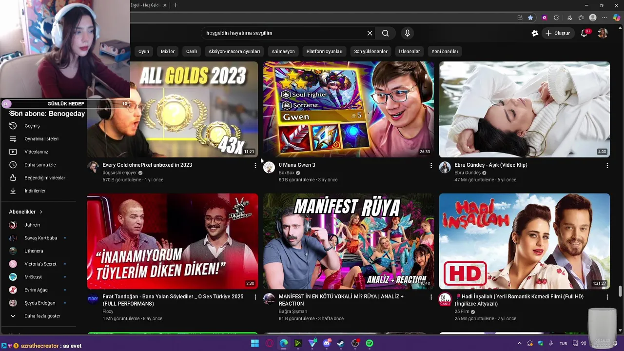Image resolution: width=624 pixels, height=351 pixels.
Task: Open the Victoria's Secret subscription channel
Action: (x=40, y=264)
